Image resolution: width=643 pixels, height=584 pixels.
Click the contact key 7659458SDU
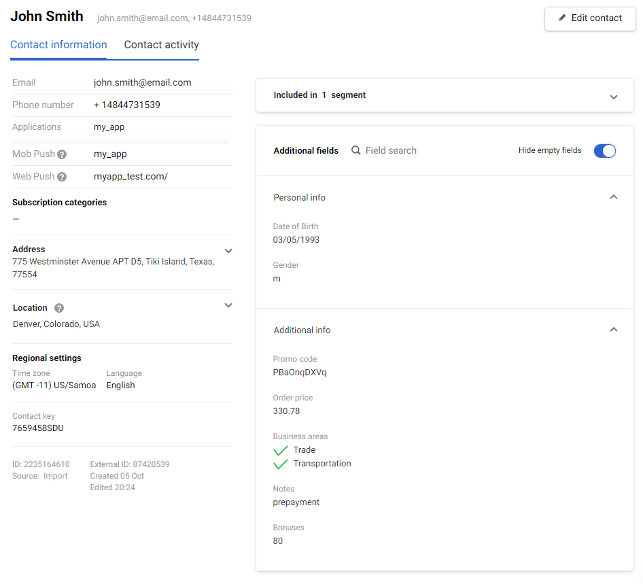pos(38,428)
